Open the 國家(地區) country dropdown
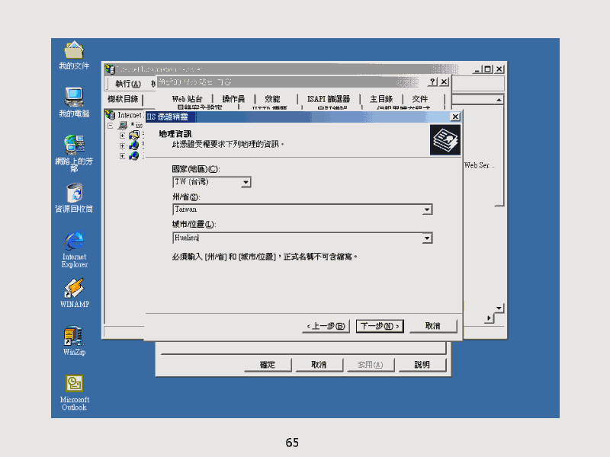Image resolution: width=610 pixels, height=457 pixels. point(246,183)
